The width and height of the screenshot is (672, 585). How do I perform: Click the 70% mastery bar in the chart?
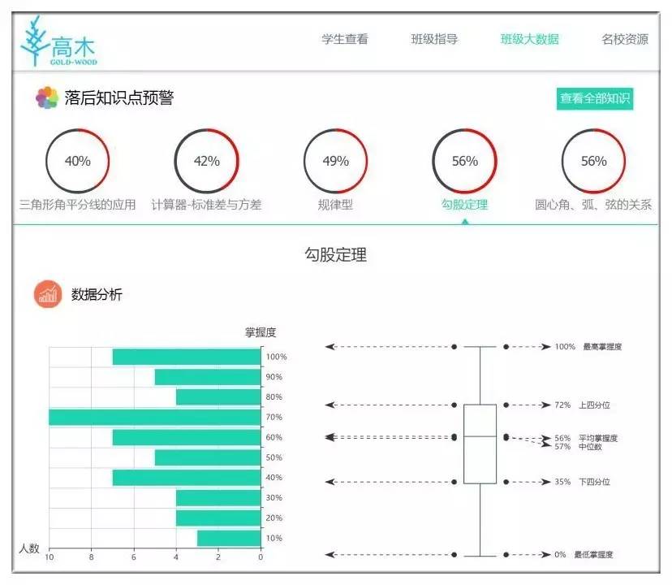click(x=154, y=418)
